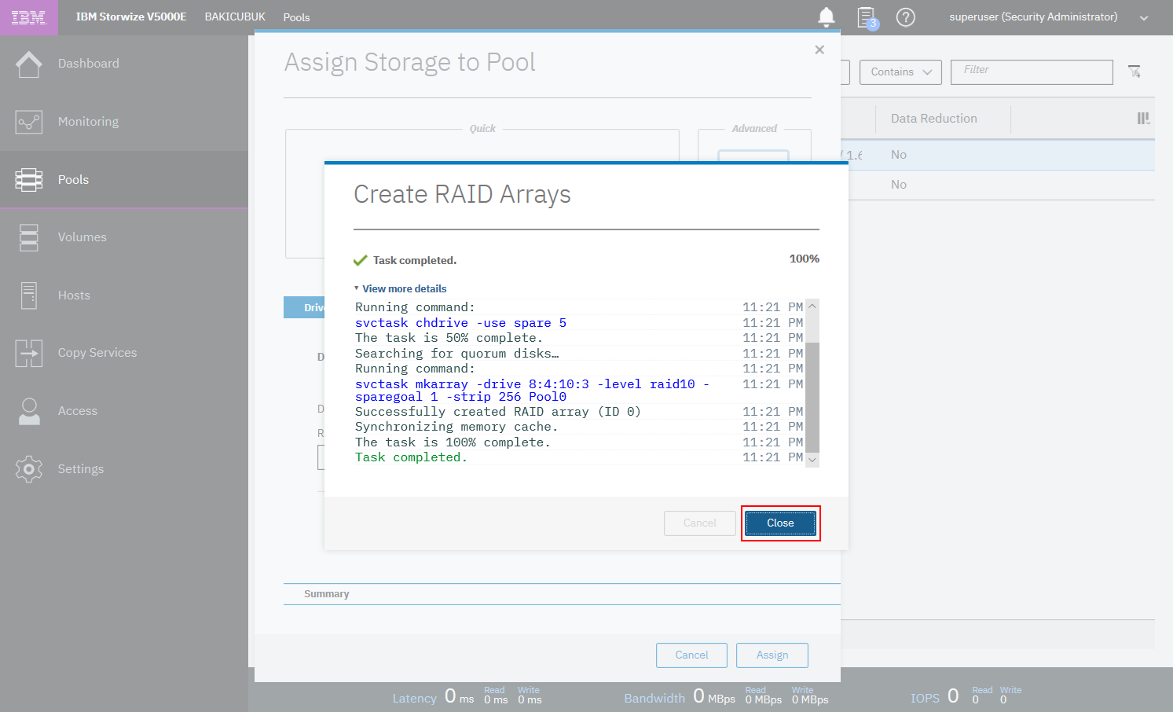Open the Monitoring graph icon
Image resolution: width=1173 pixels, height=712 pixels.
[x=29, y=122]
